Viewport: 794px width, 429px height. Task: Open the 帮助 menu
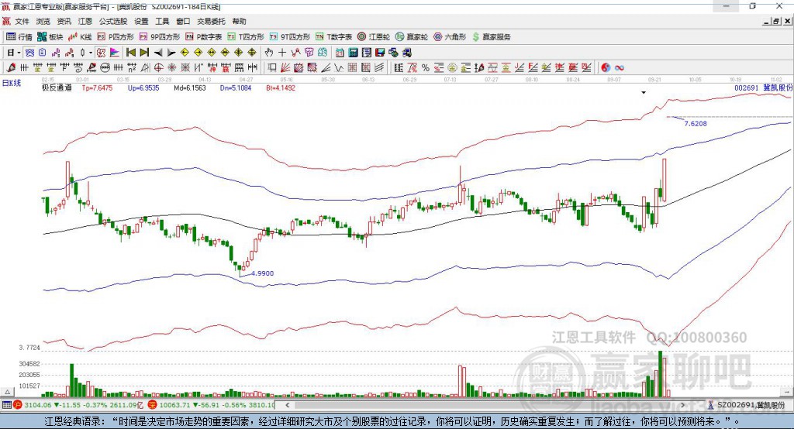[239, 21]
